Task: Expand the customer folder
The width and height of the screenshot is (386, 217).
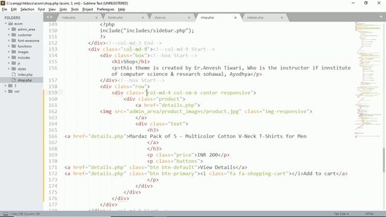Action: click(x=8, y=35)
